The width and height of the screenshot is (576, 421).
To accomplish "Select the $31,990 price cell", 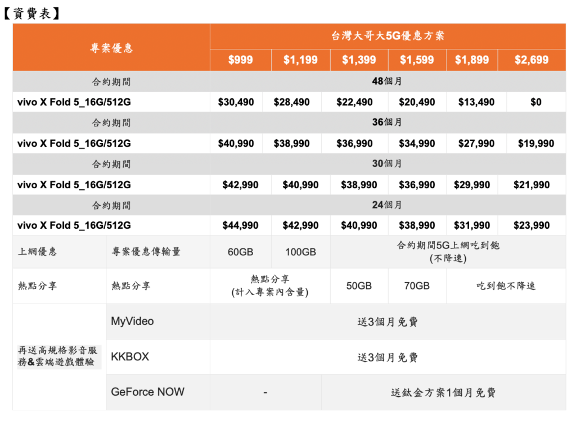I will pos(472,225).
